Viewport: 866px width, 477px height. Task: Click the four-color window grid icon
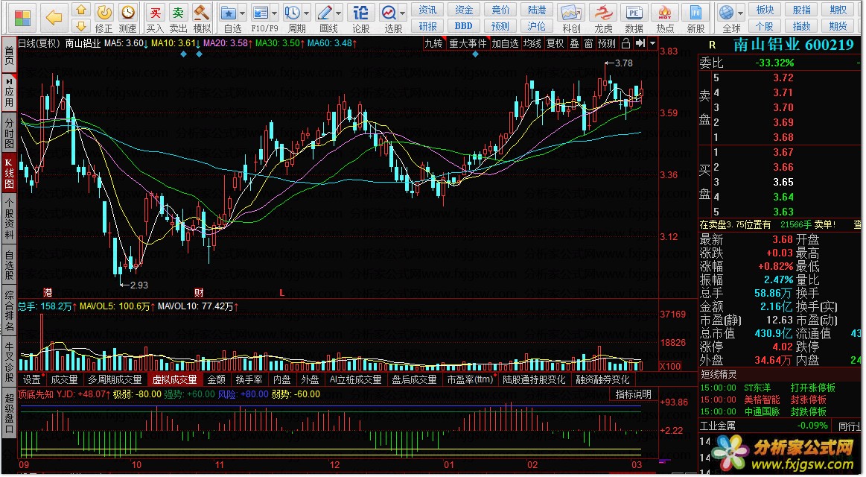coord(22,18)
